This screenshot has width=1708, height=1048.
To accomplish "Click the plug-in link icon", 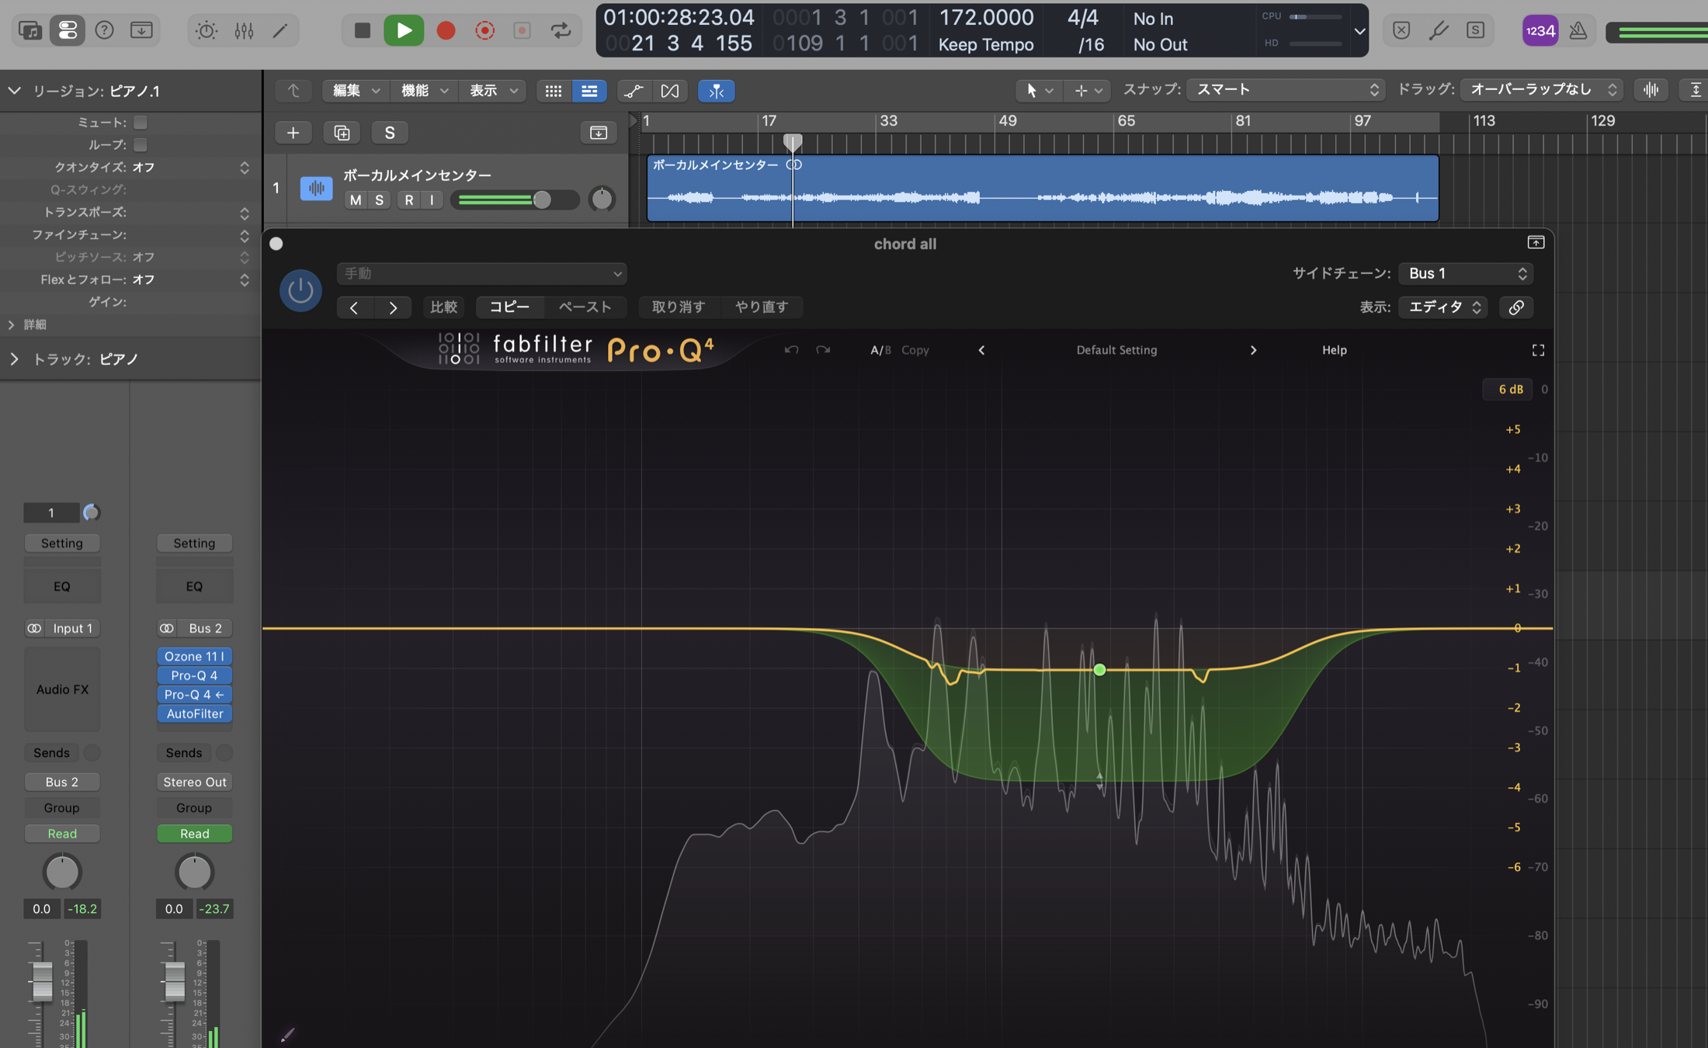I will pos(1516,307).
